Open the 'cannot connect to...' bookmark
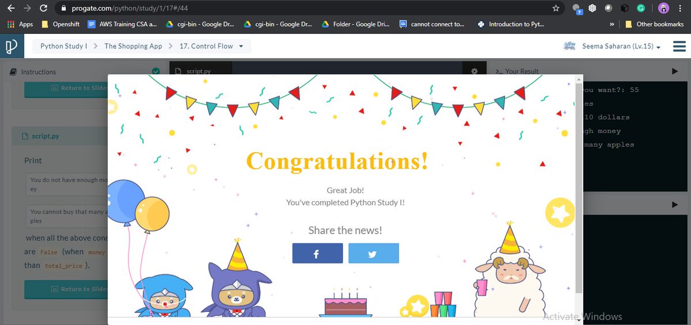The image size is (691, 325). click(432, 24)
